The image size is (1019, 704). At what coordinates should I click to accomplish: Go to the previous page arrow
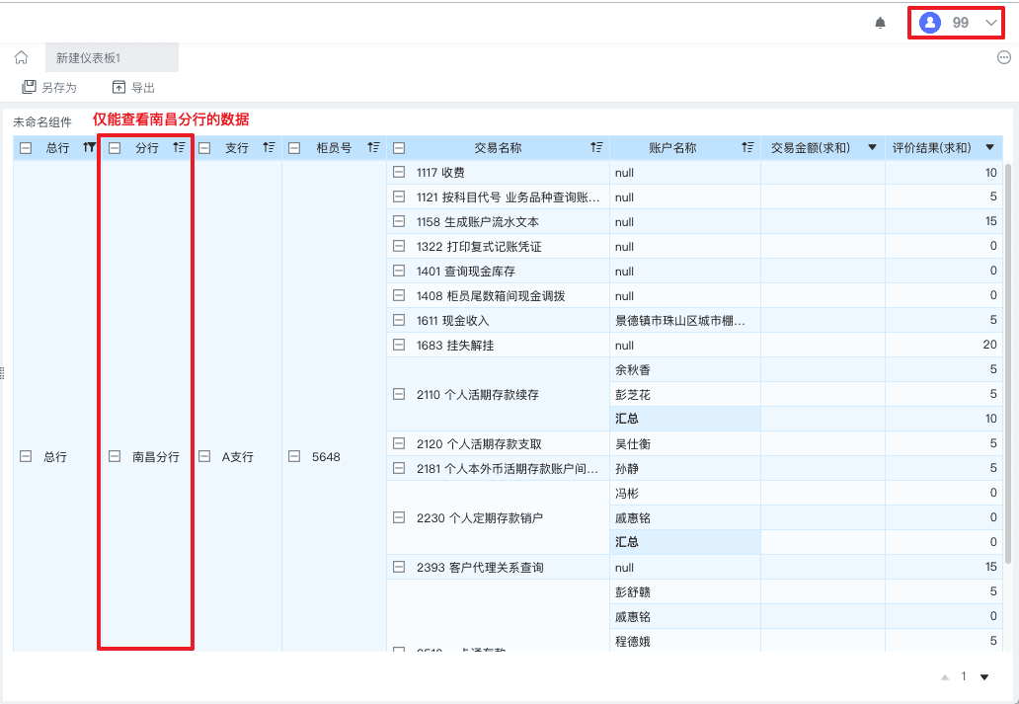point(945,677)
